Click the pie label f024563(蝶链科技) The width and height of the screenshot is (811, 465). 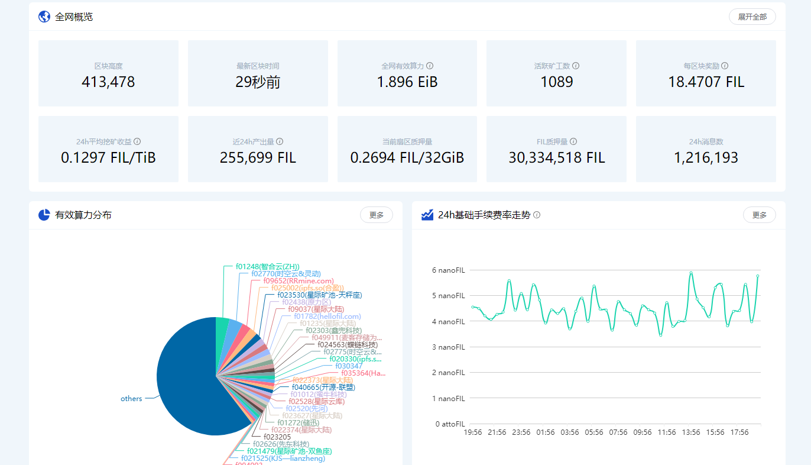[348, 344]
